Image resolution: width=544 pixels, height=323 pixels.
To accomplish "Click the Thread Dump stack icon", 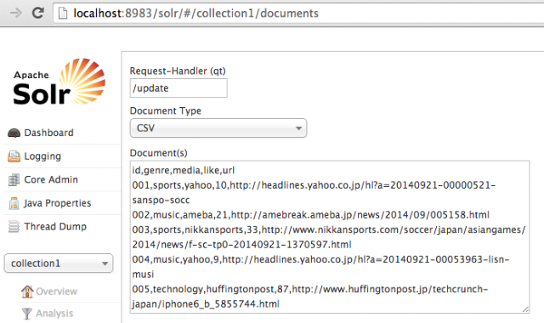I will [14, 227].
